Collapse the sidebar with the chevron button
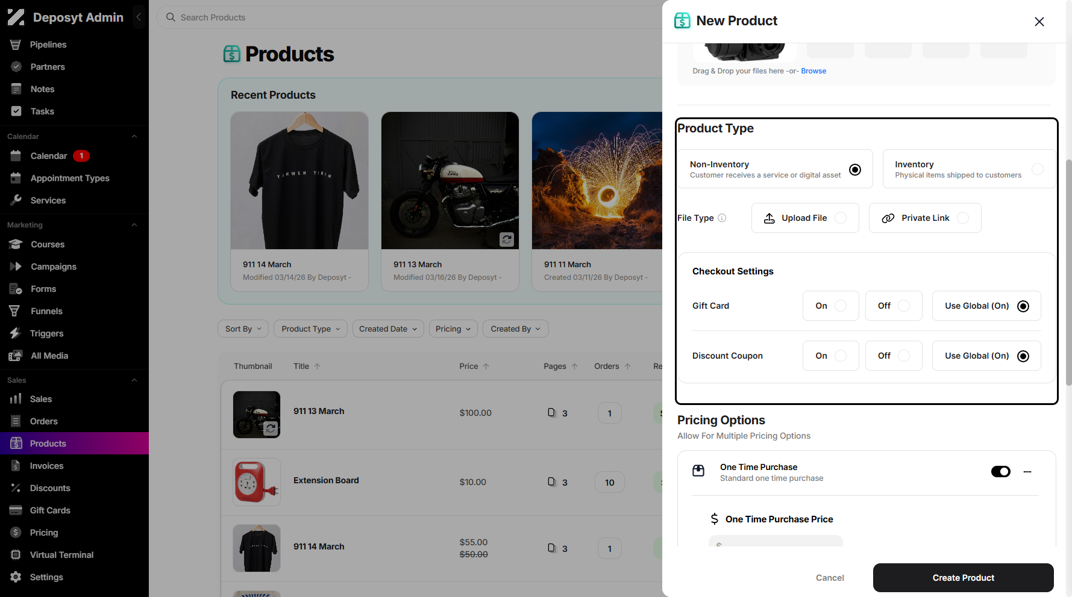 [x=139, y=17]
